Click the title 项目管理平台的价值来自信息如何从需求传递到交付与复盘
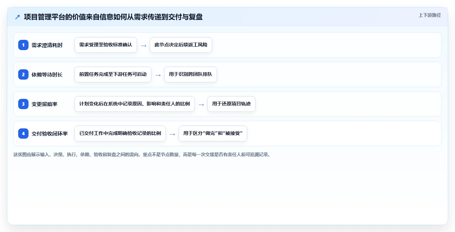Image resolution: width=455 pixels, height=232 pixels. 113,17
